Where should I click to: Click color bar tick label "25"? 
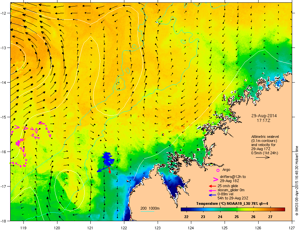[x=236, y=217]
